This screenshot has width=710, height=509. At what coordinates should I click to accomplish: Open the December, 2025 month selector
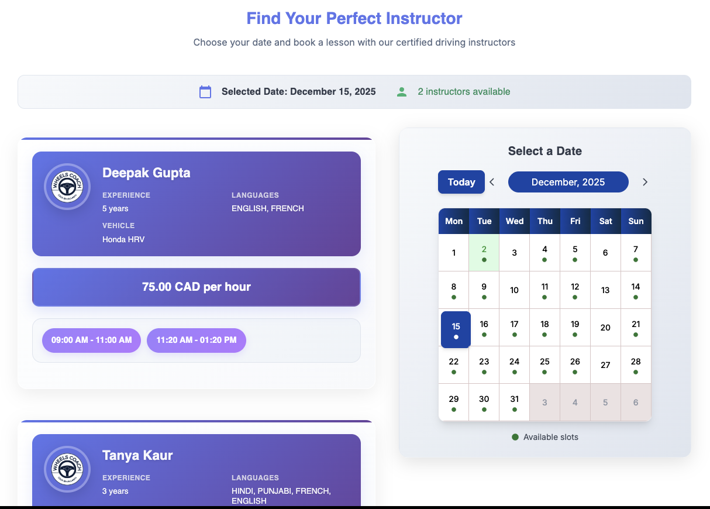(568, 182)
